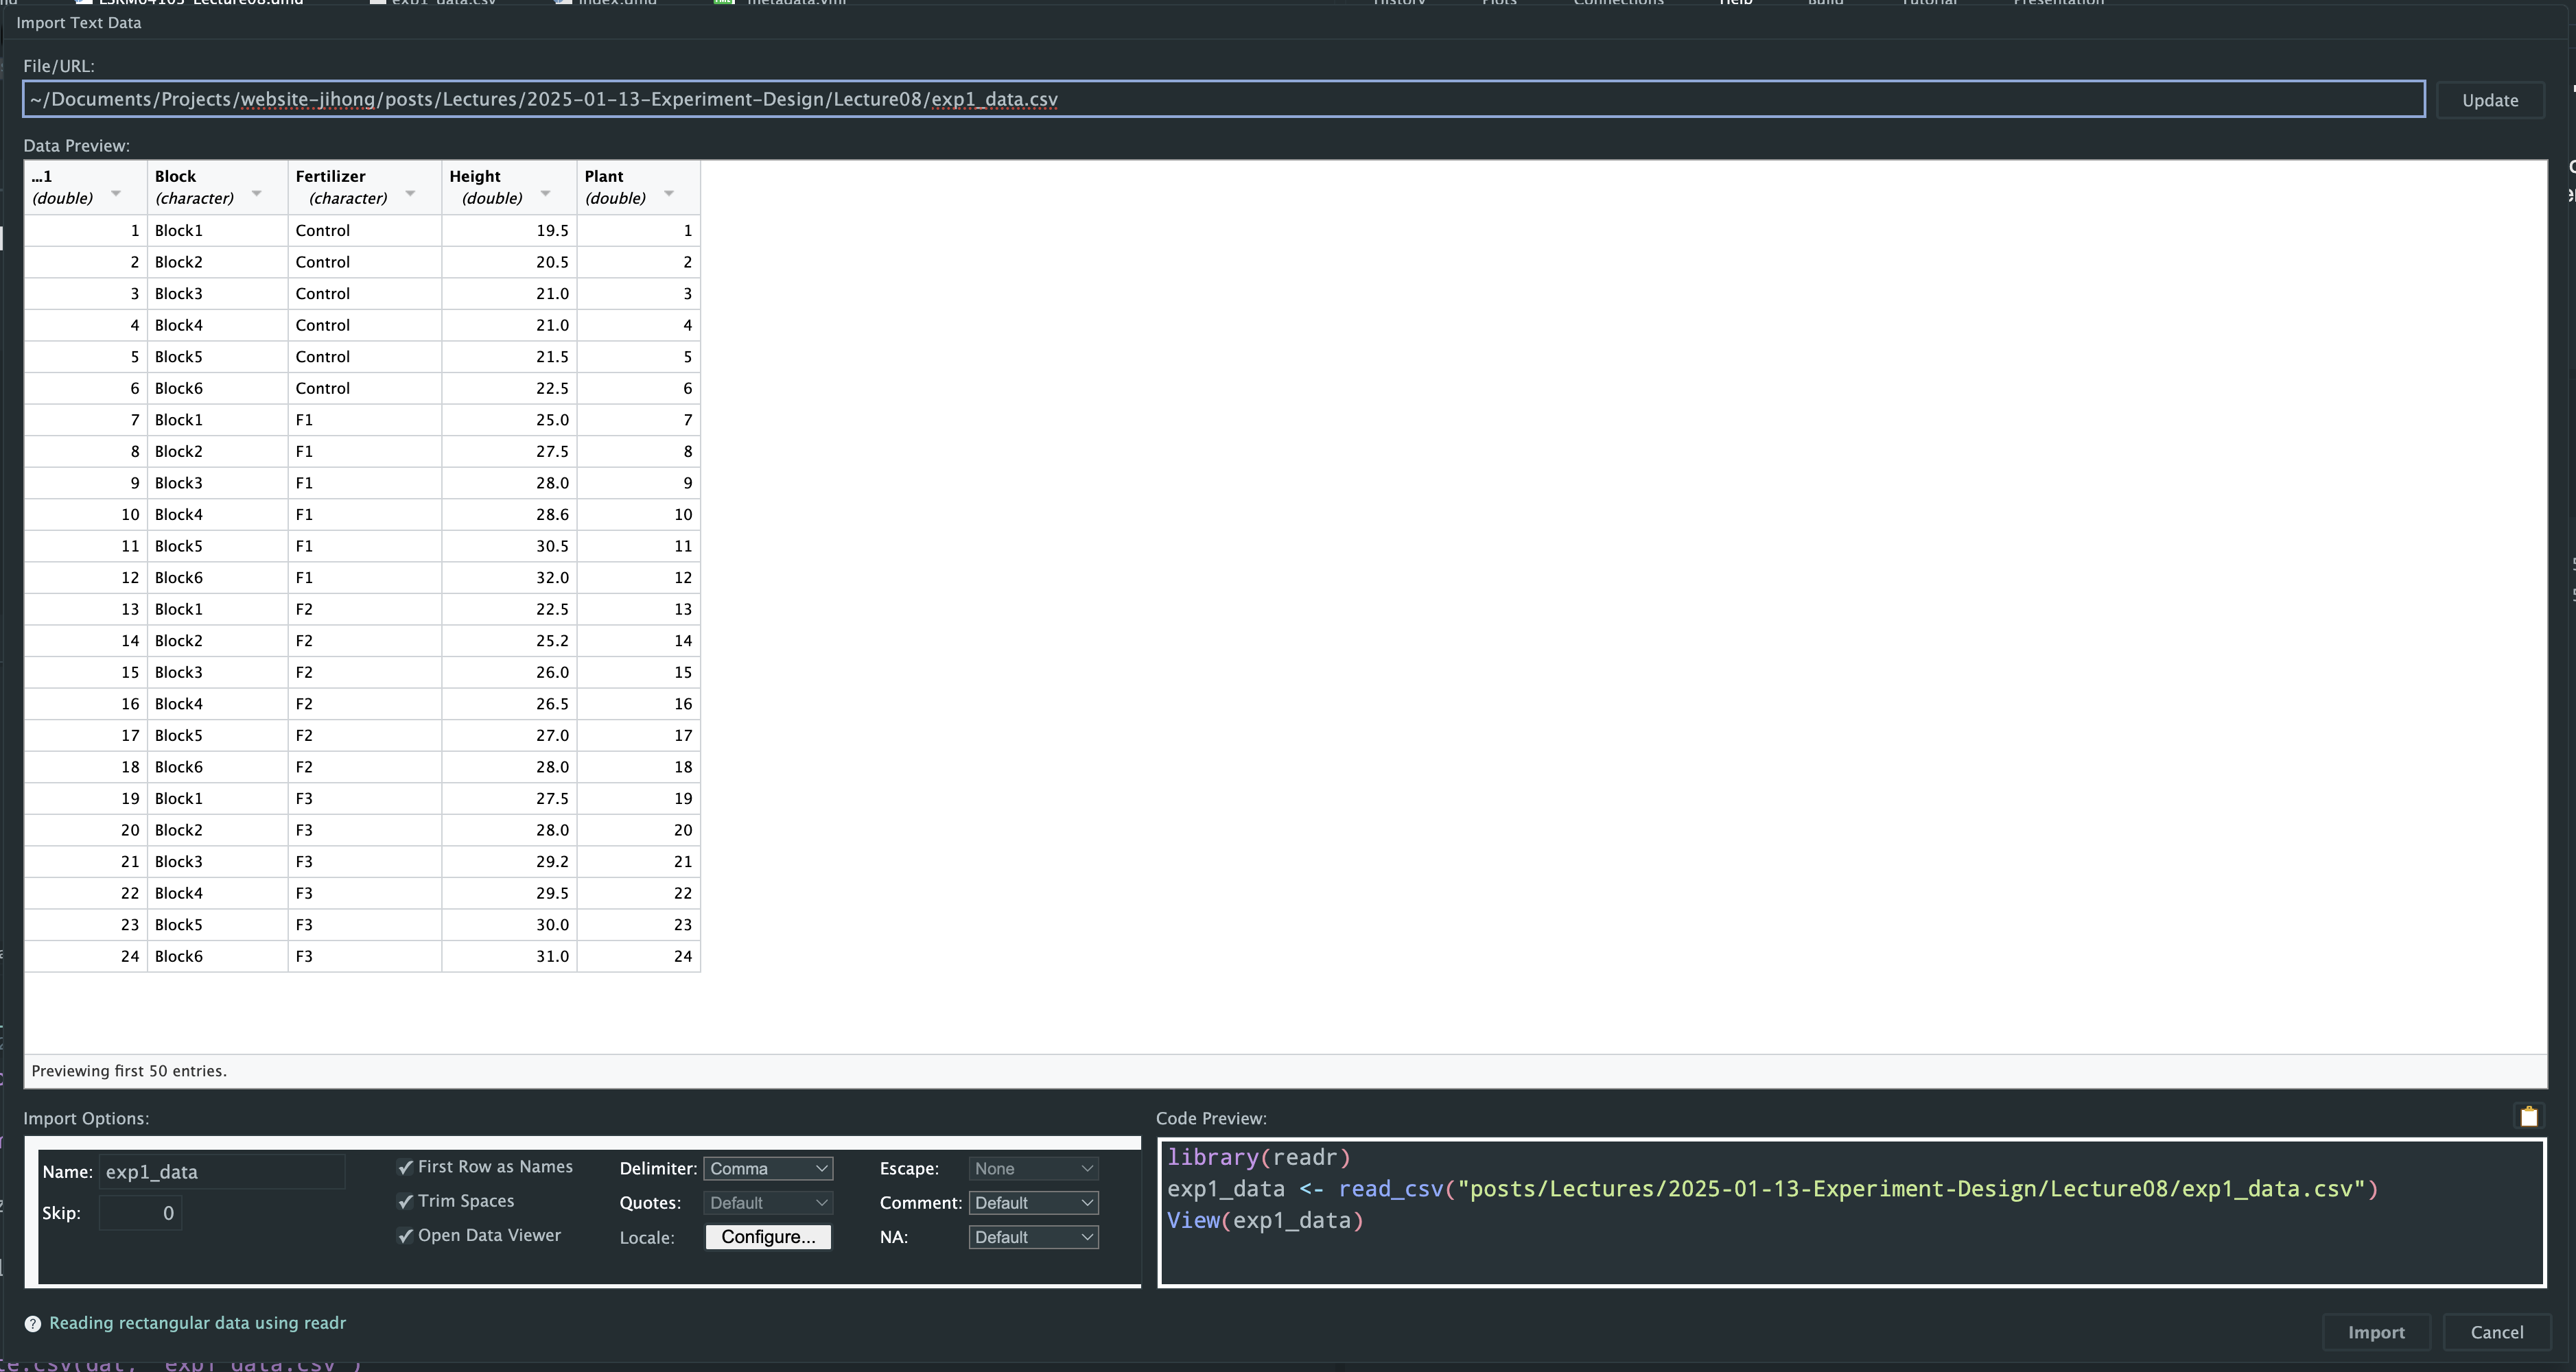The width and height of the screenshot is (2576, 1372).
Task: Click the Import button
Action: coord(2375,1333)
